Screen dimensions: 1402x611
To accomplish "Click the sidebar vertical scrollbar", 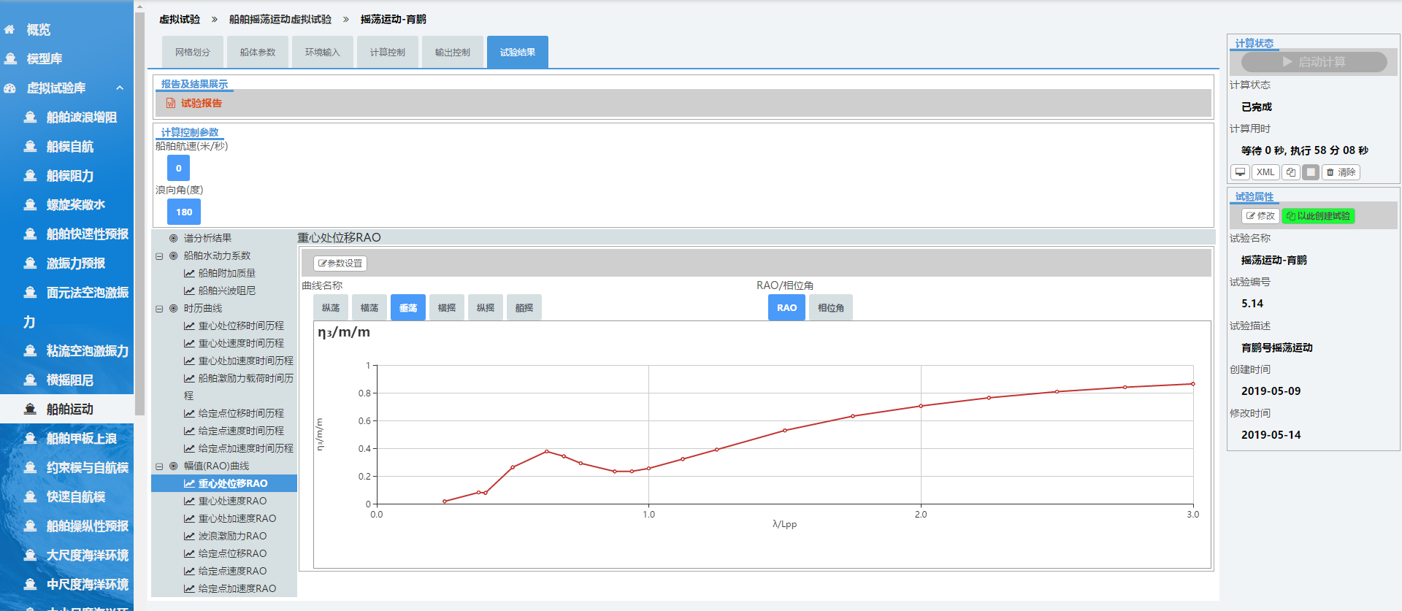I will coord(139,219).
